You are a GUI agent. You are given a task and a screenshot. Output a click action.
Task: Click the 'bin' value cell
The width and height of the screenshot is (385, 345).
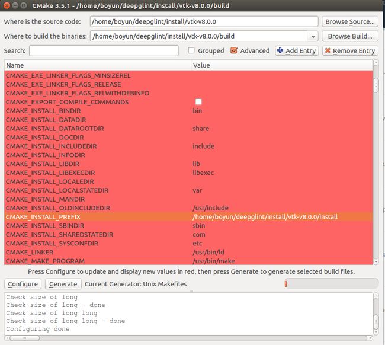[197, 111]
